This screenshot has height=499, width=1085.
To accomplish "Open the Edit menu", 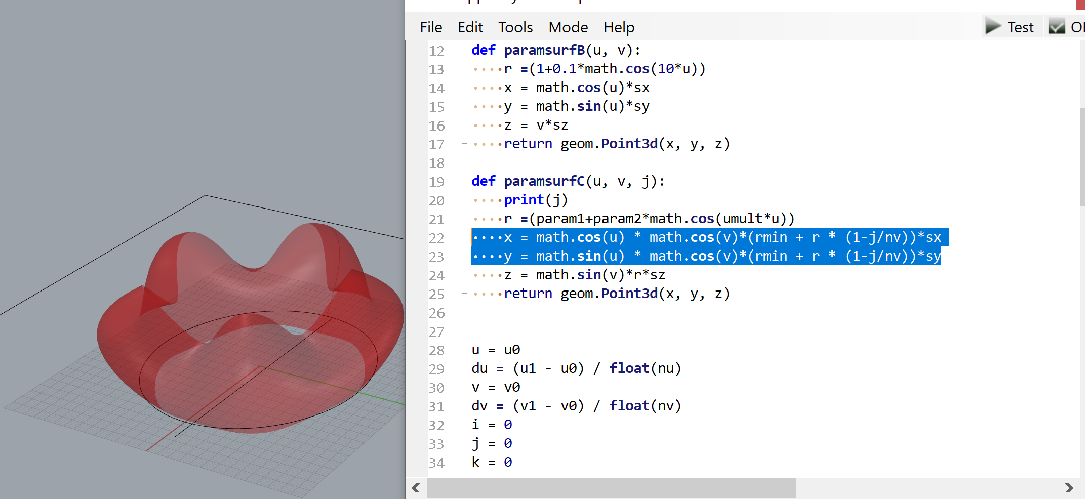I will (x=470, y=27).
